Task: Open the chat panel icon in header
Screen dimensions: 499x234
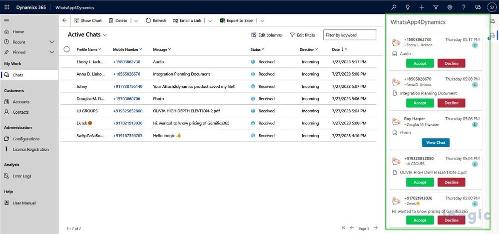Action: pyautogui.click(x=478, y=7)
